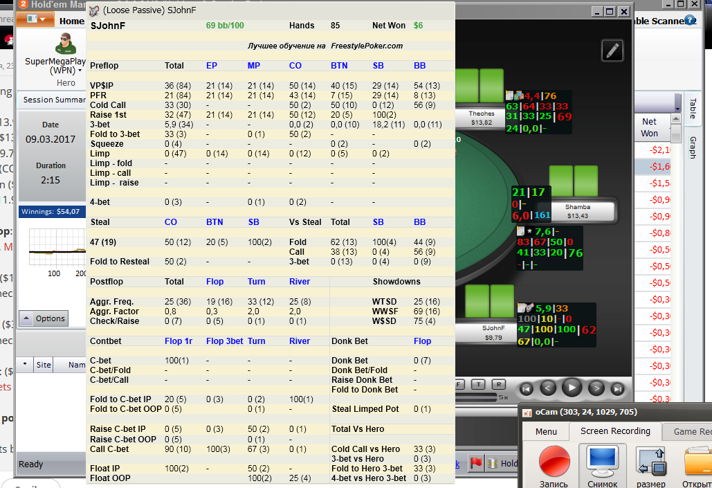Expand the SuperMegaPlay (WPN) hero dropdown
The width and height of the screenshot is (712, 488).
[x=80, y=71]
